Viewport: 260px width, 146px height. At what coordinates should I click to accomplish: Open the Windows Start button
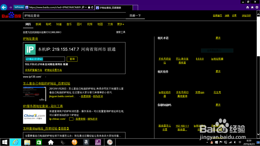click(5, 142)
